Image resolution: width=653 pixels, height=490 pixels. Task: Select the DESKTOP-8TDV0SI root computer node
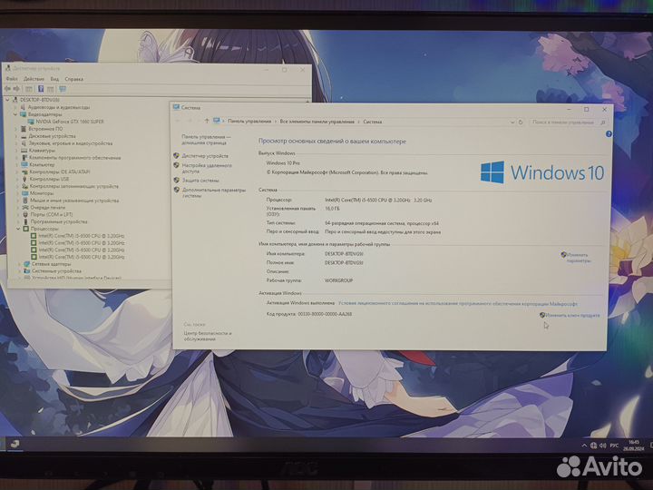(40, 100)
